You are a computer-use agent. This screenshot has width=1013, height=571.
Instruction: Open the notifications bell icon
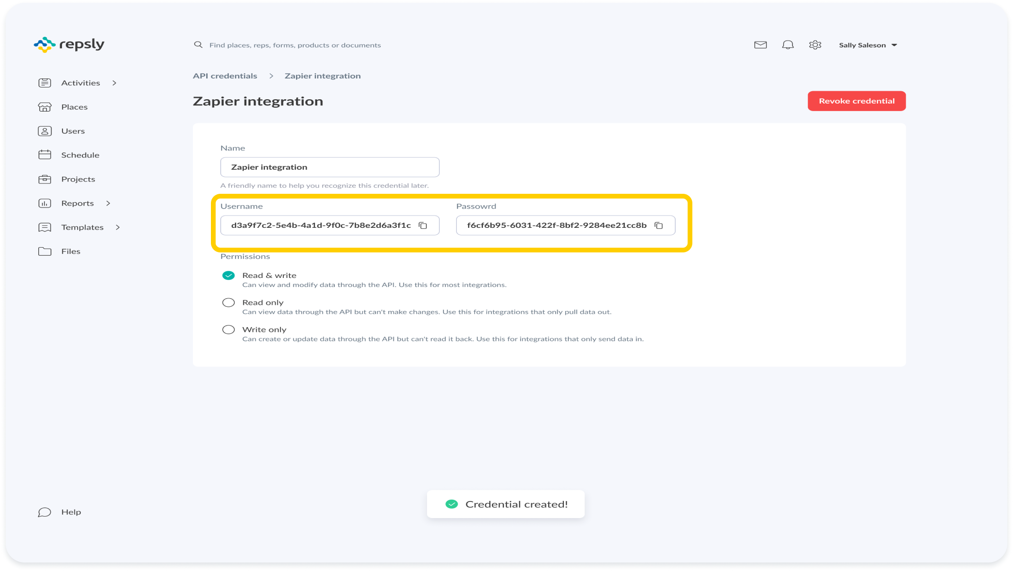[788, 45]
